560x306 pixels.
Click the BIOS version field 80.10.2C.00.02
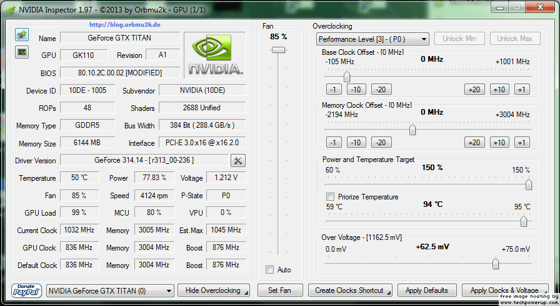click(x=119, y=73)
